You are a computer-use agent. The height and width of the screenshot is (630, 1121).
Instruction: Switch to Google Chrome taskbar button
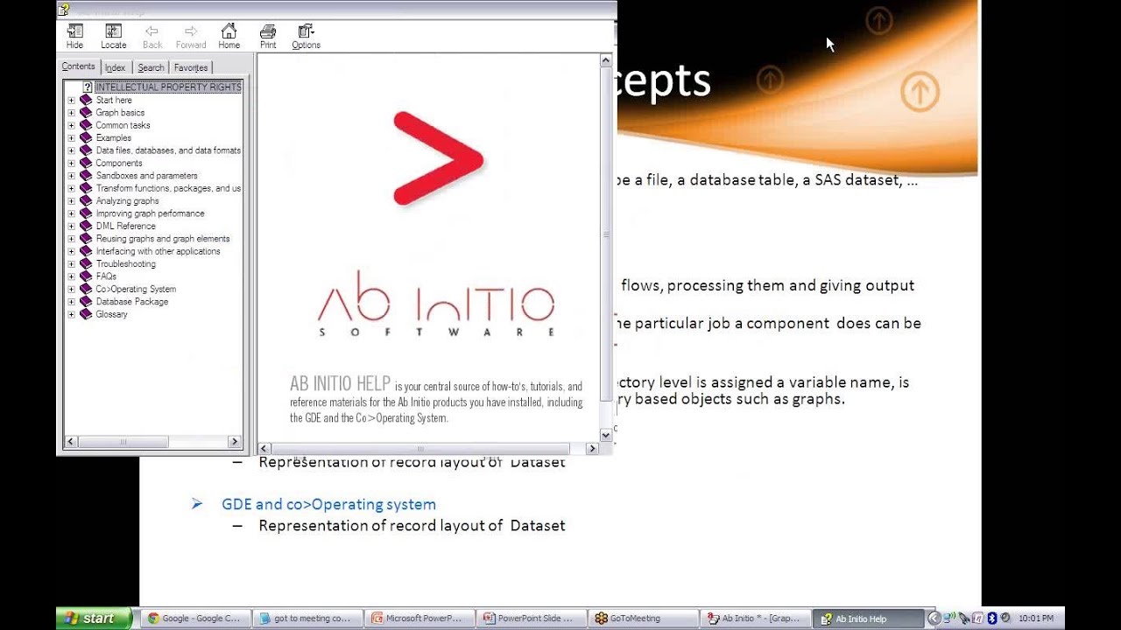(x=195, y=619)
